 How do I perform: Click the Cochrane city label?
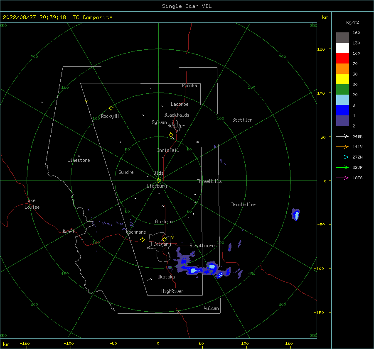(136, 232)
